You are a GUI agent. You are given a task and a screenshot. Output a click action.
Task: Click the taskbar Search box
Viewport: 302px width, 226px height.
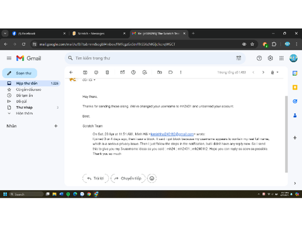pyautogui.click(x=26, y=194)
